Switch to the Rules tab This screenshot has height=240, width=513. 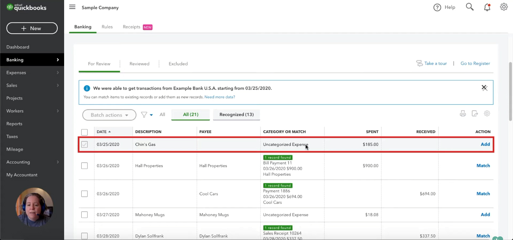click(x=107, y=27)
